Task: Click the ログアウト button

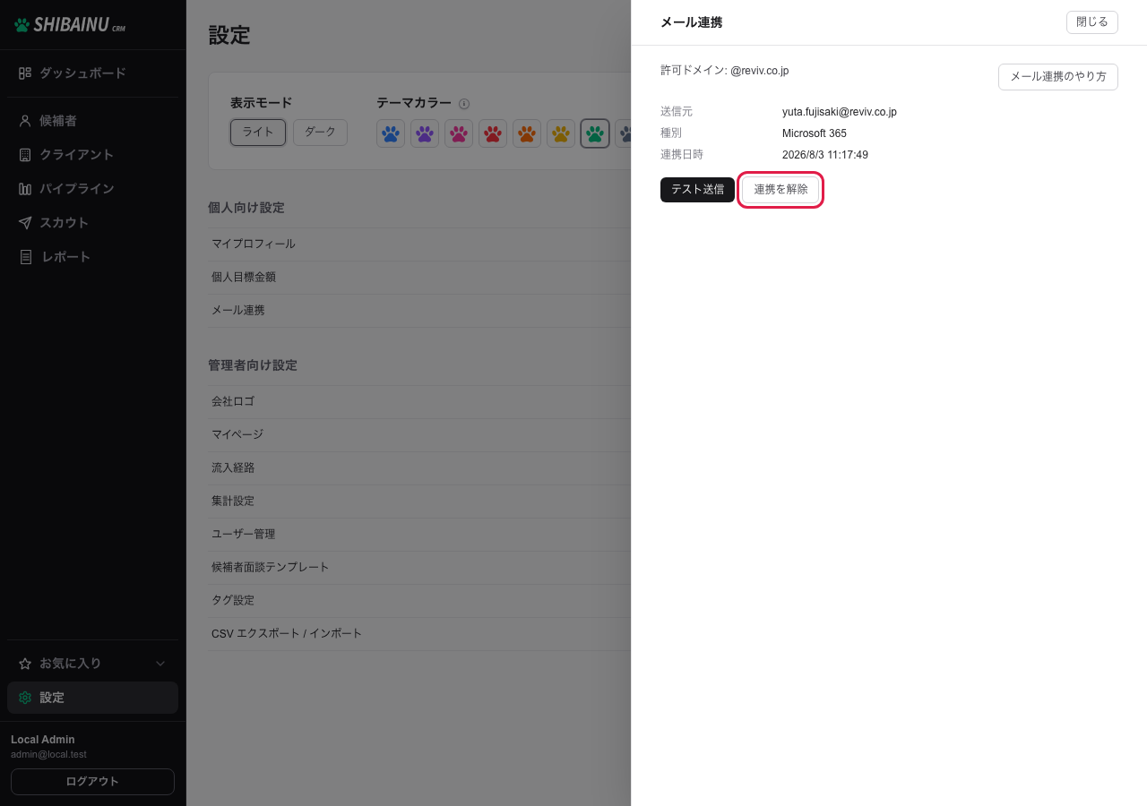Action: [92, 782]
